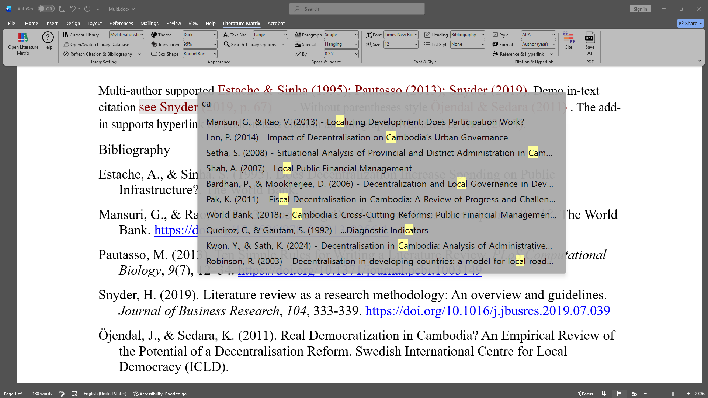Viewport: 708px width, 398px height.
Task: Click the Box Shape icon
Action: (154, 54)
